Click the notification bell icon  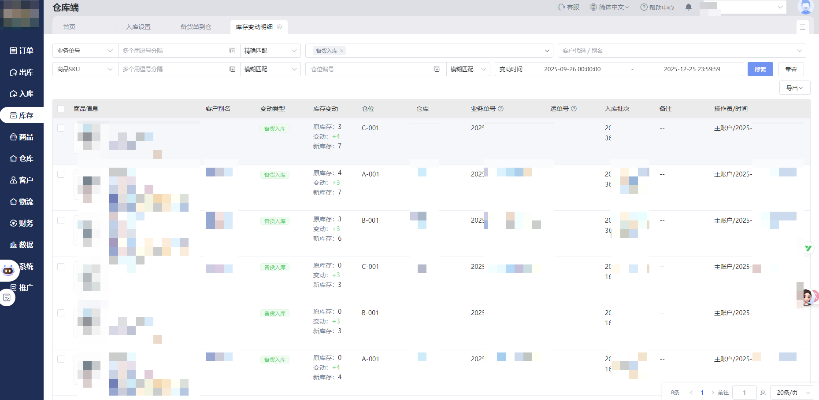point(689,7)
